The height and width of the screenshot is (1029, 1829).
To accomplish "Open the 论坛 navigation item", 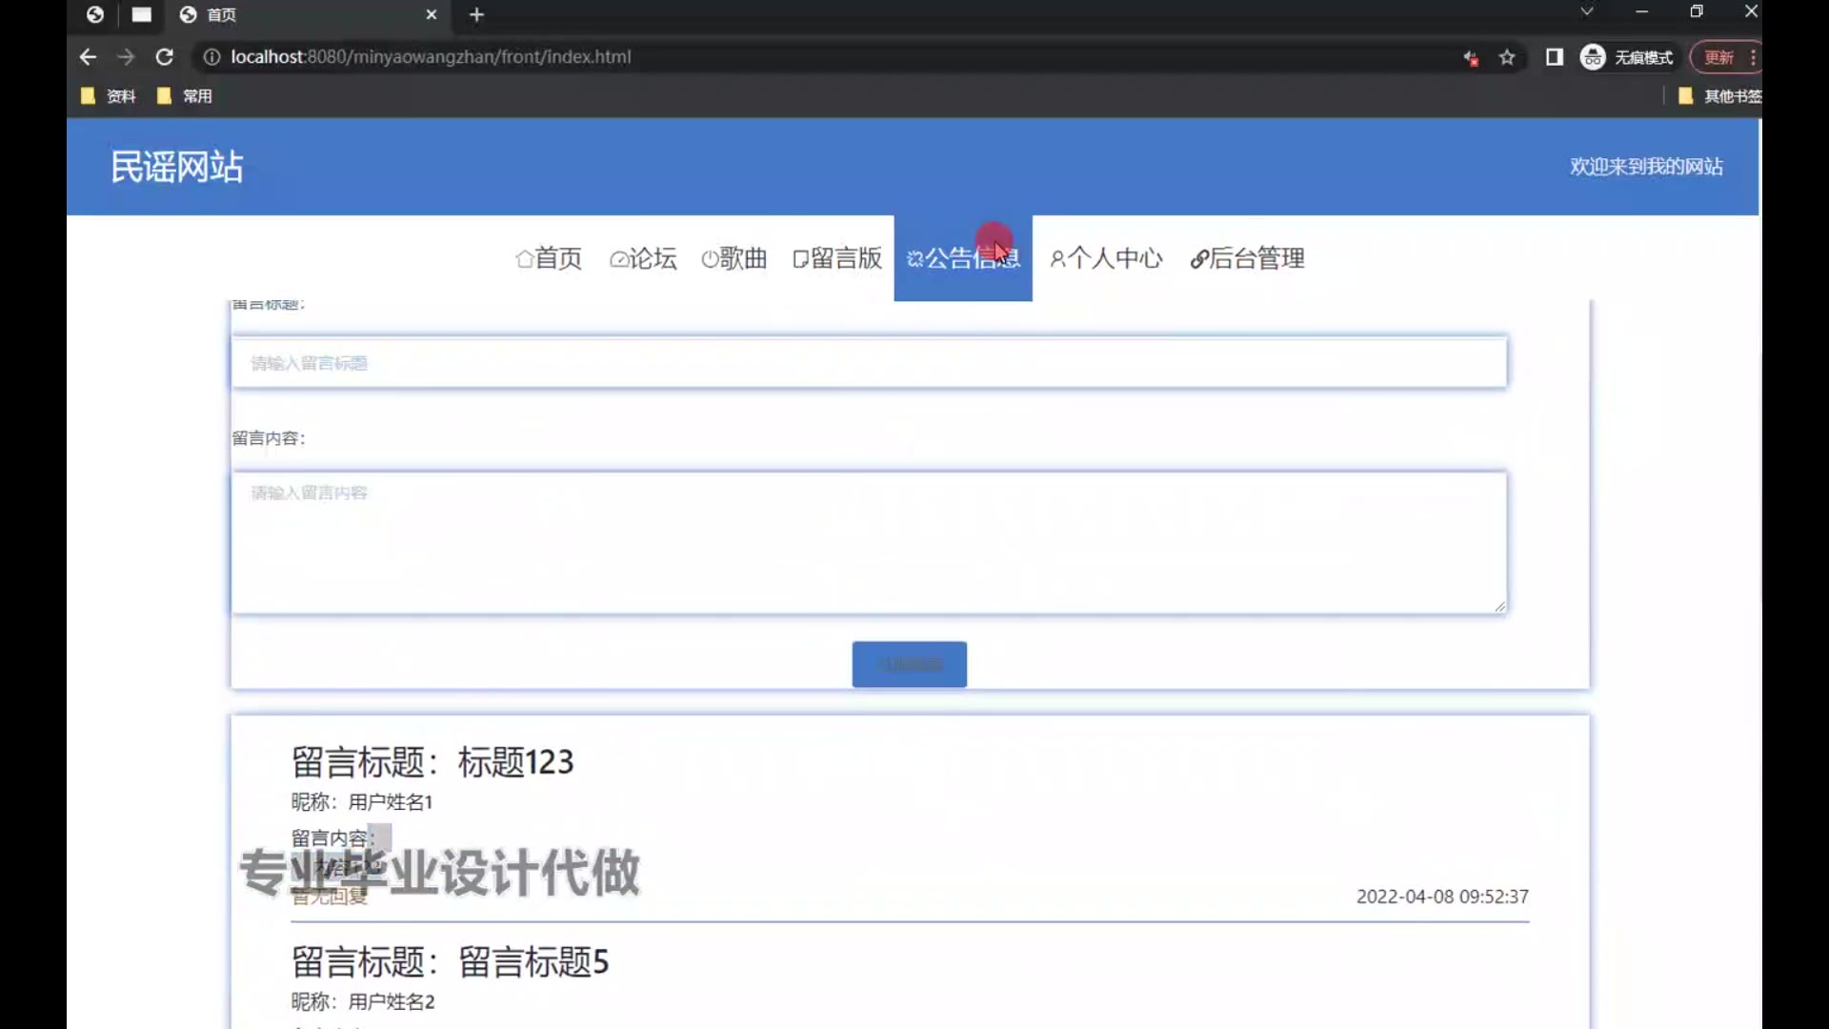I will tap(643, 258).
